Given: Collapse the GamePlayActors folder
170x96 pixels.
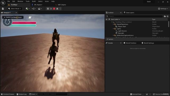Looking at the screenshot, I should (x=113, y=24).
